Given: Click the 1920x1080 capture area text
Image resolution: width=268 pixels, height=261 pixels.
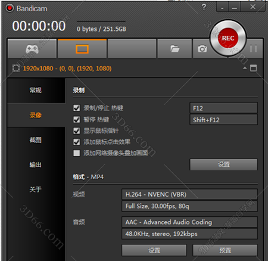Looking at the screenshot, I should pos(67,69).
